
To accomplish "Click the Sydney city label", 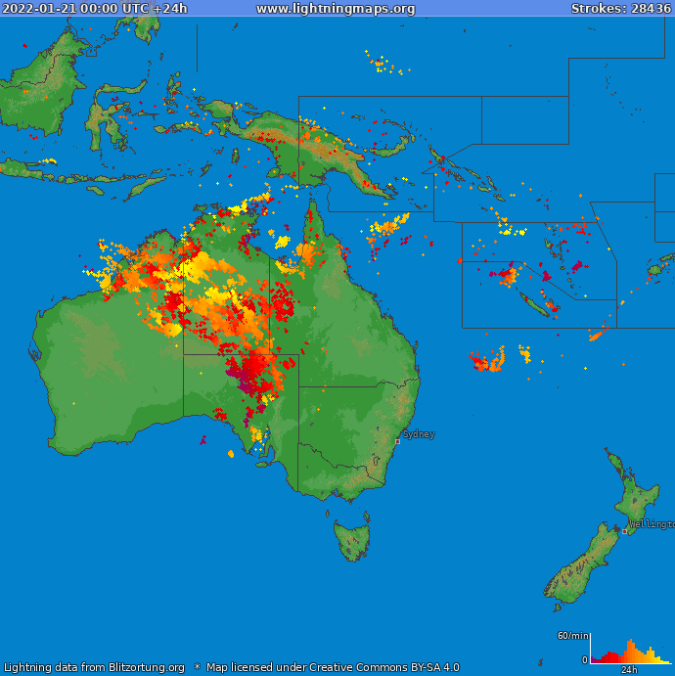I will [419, 433].
